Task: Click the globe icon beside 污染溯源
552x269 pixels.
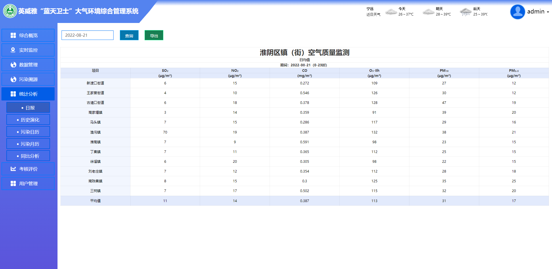Action: click(x=13, y=79)
